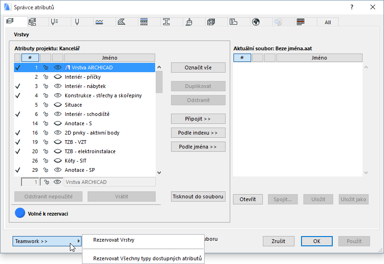Viewport: 384px width, 264px height.
Task: Toggle visibility of Interiér - nábytek layer
Action: [58, 86]
